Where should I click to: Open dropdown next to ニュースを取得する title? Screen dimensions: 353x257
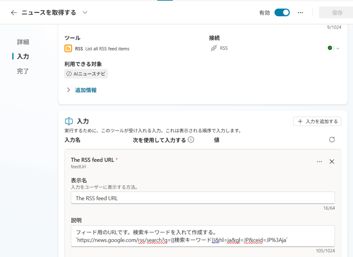(85, 13)
